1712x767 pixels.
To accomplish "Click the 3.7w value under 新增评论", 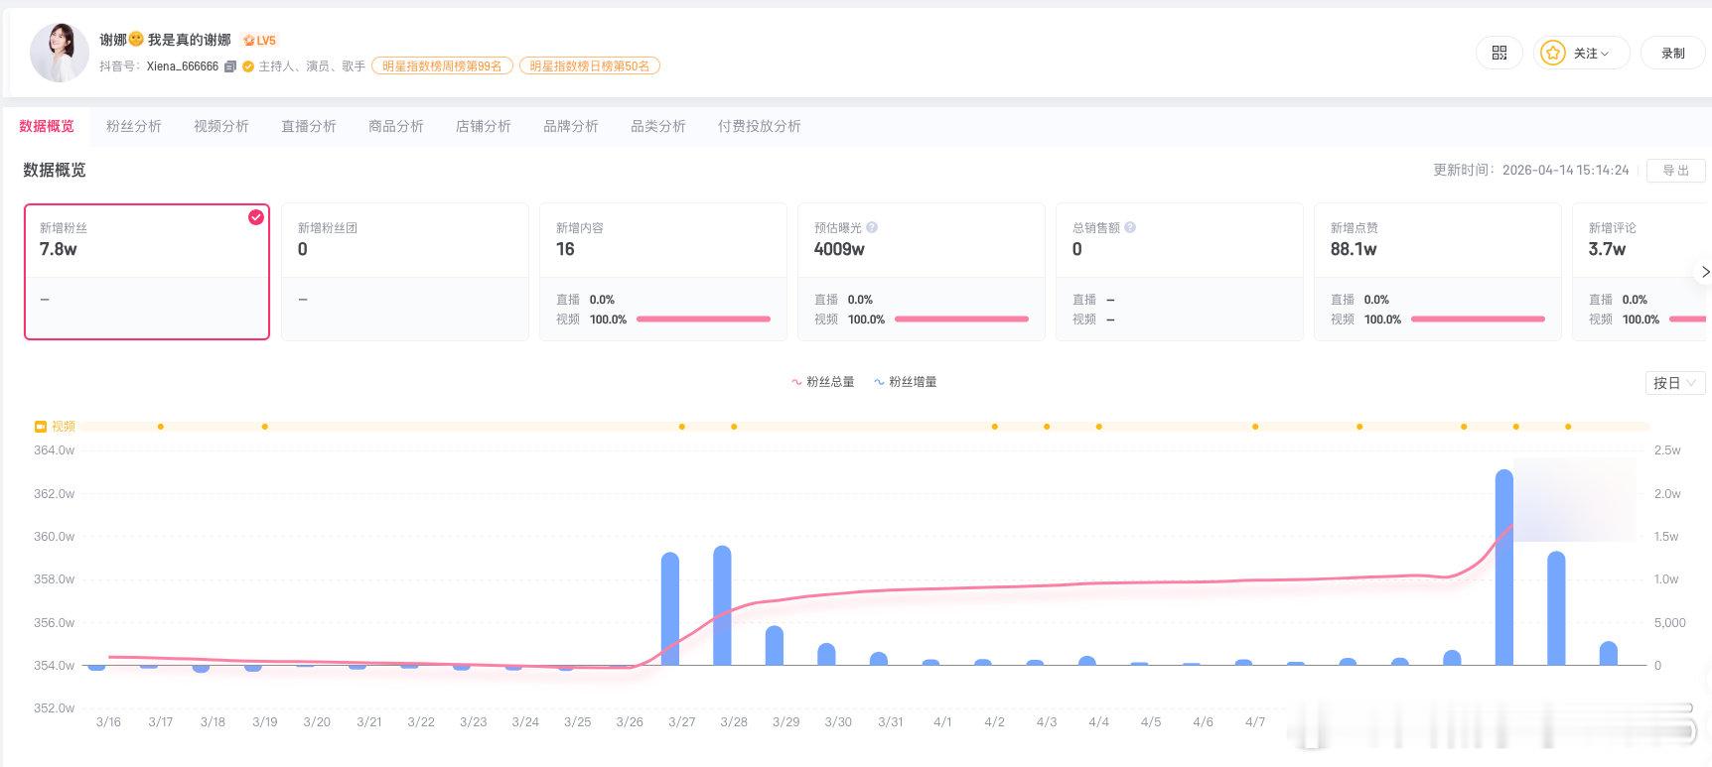I will (1607, 249).
